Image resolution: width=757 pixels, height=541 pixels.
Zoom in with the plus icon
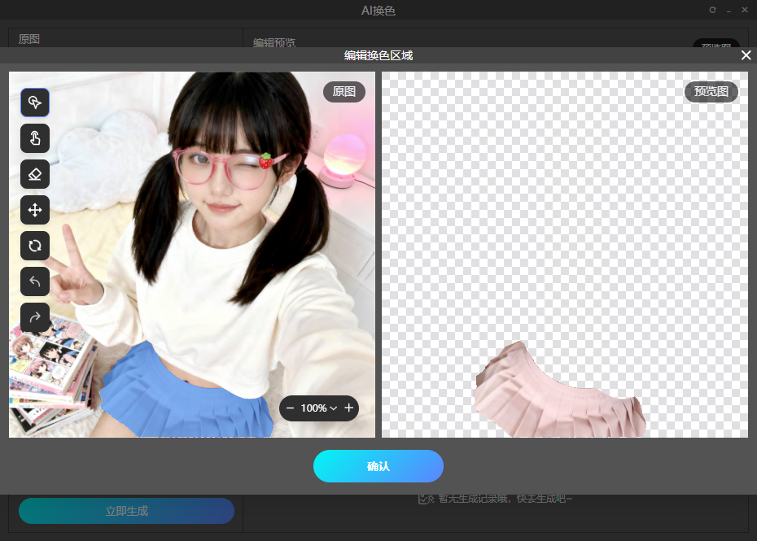(x=348, y=408)
